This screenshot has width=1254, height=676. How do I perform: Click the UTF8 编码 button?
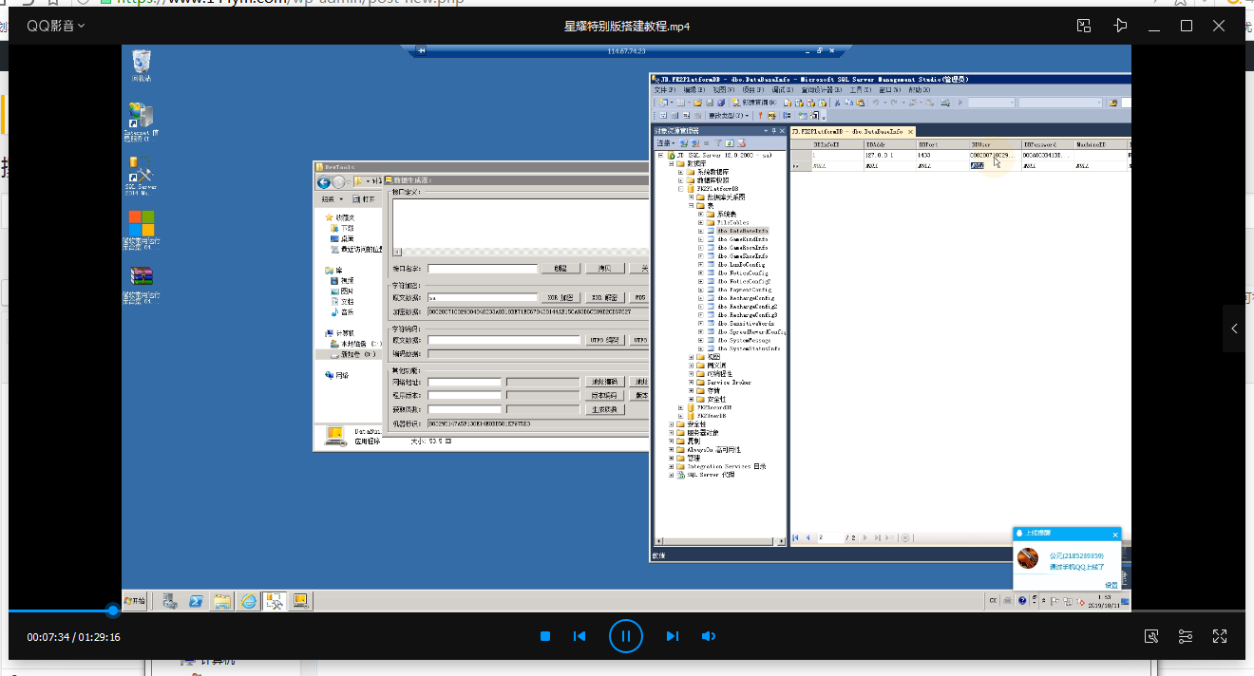(604, 340)
